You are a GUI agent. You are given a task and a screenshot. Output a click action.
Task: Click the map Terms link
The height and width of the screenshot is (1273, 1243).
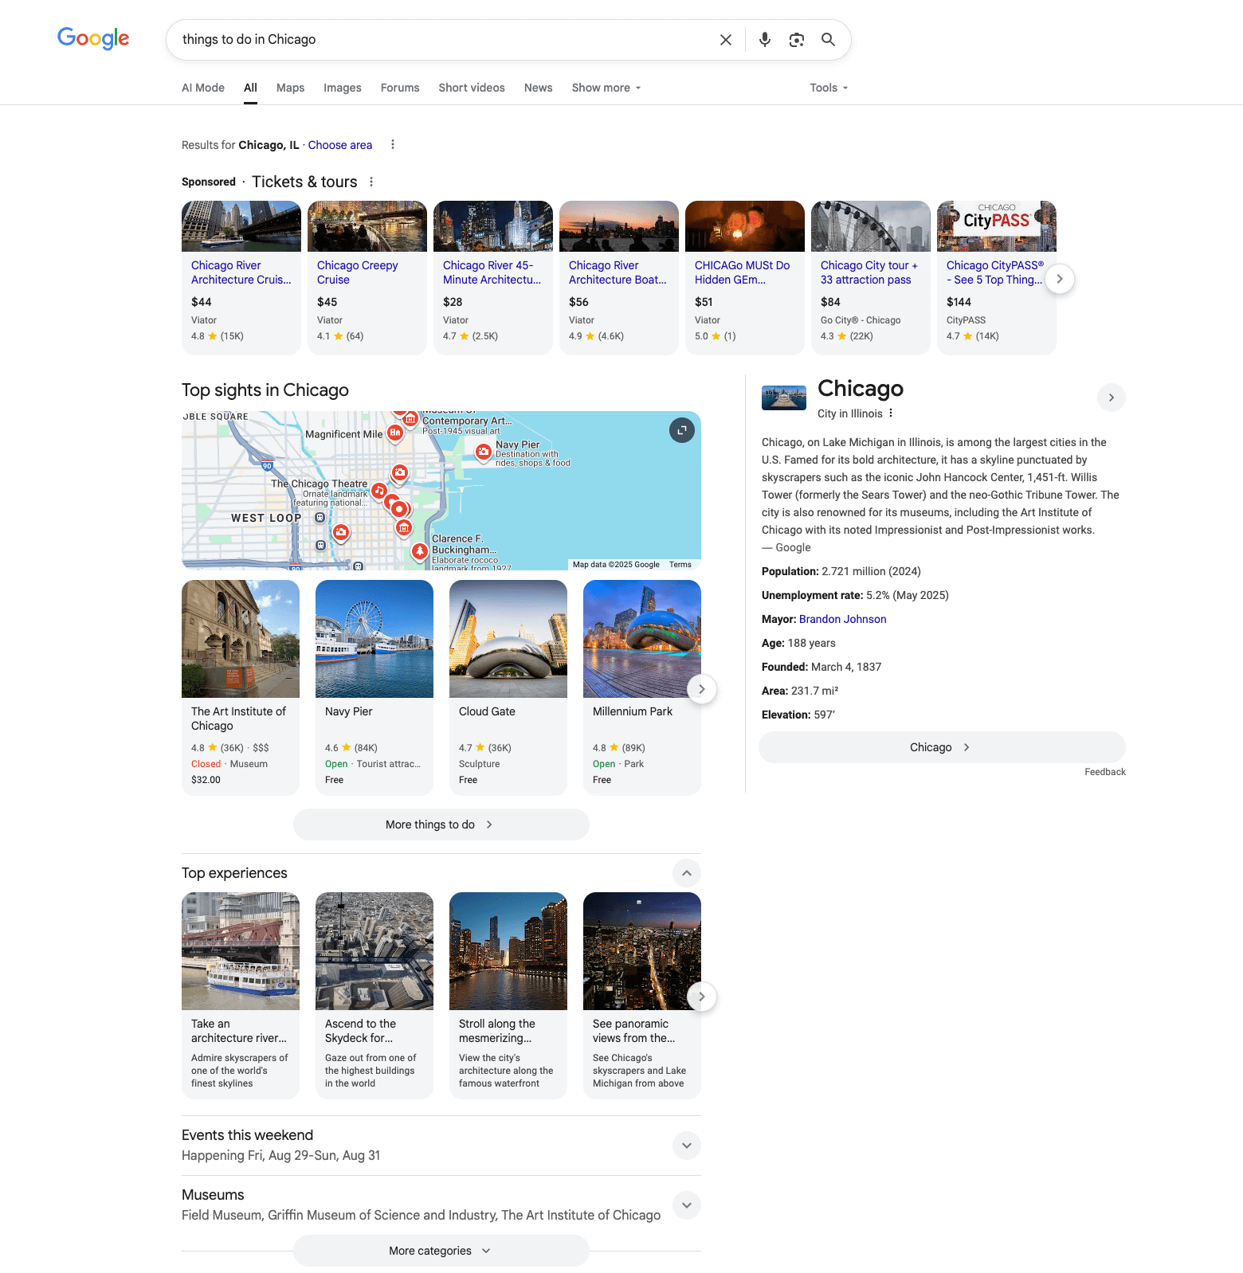point(680,564)
